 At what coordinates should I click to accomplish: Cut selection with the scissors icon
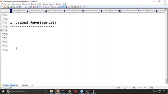coord(26,7)
